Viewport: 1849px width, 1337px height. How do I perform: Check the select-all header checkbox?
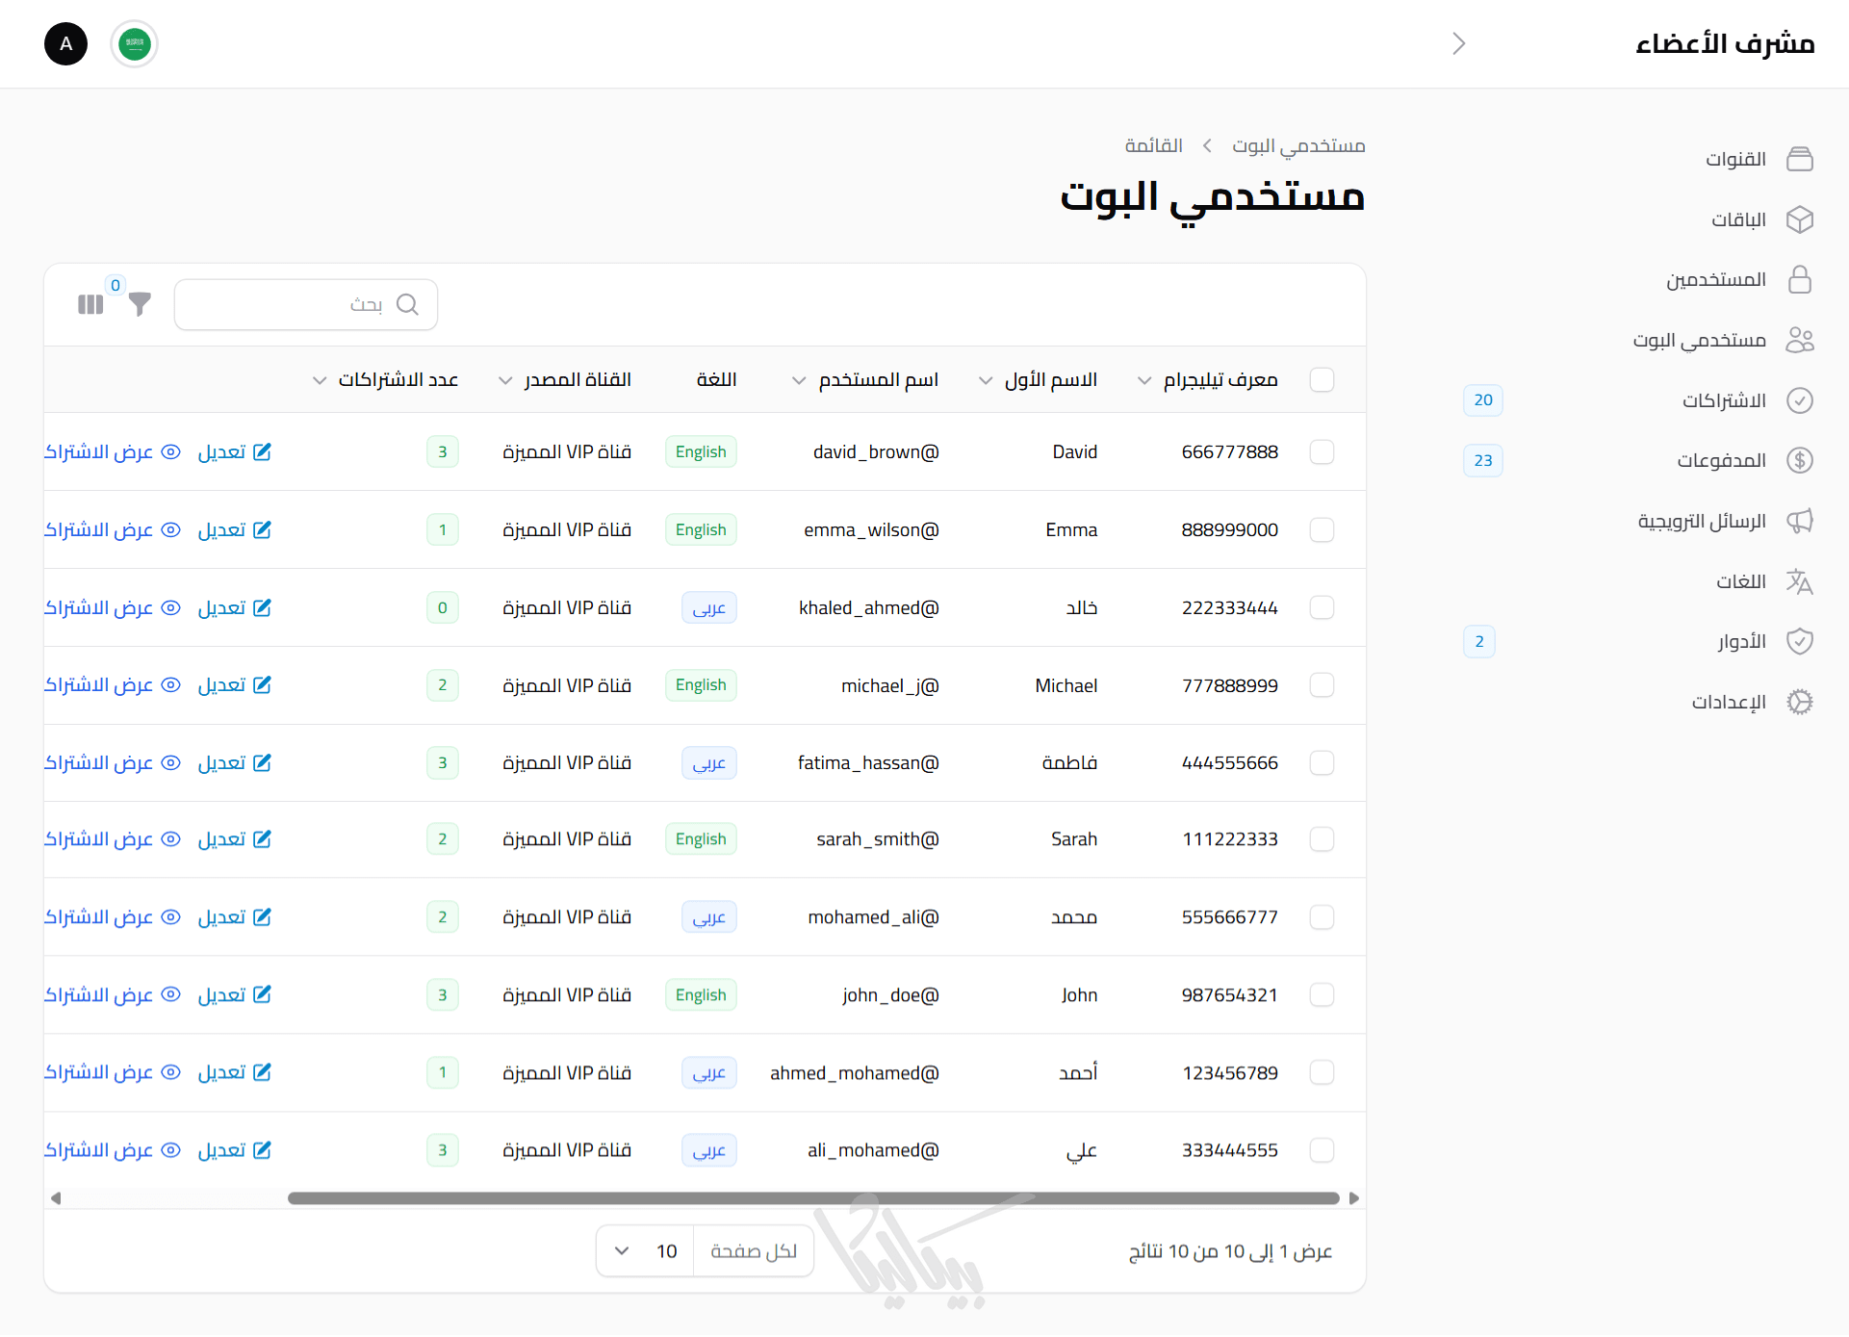click(x=1322, y=379)
